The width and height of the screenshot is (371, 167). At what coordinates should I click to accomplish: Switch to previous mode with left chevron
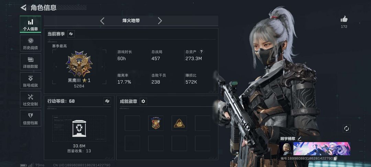coord(102,21)
